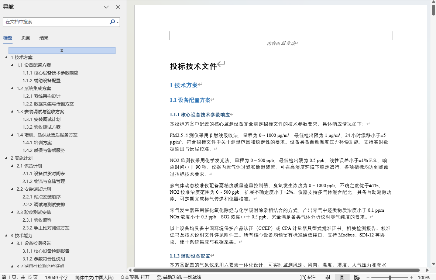Go to 3.1.1 核心设备检测报告 heading
The width and height of the screenshot is (436, 280).
click(46, 251)
